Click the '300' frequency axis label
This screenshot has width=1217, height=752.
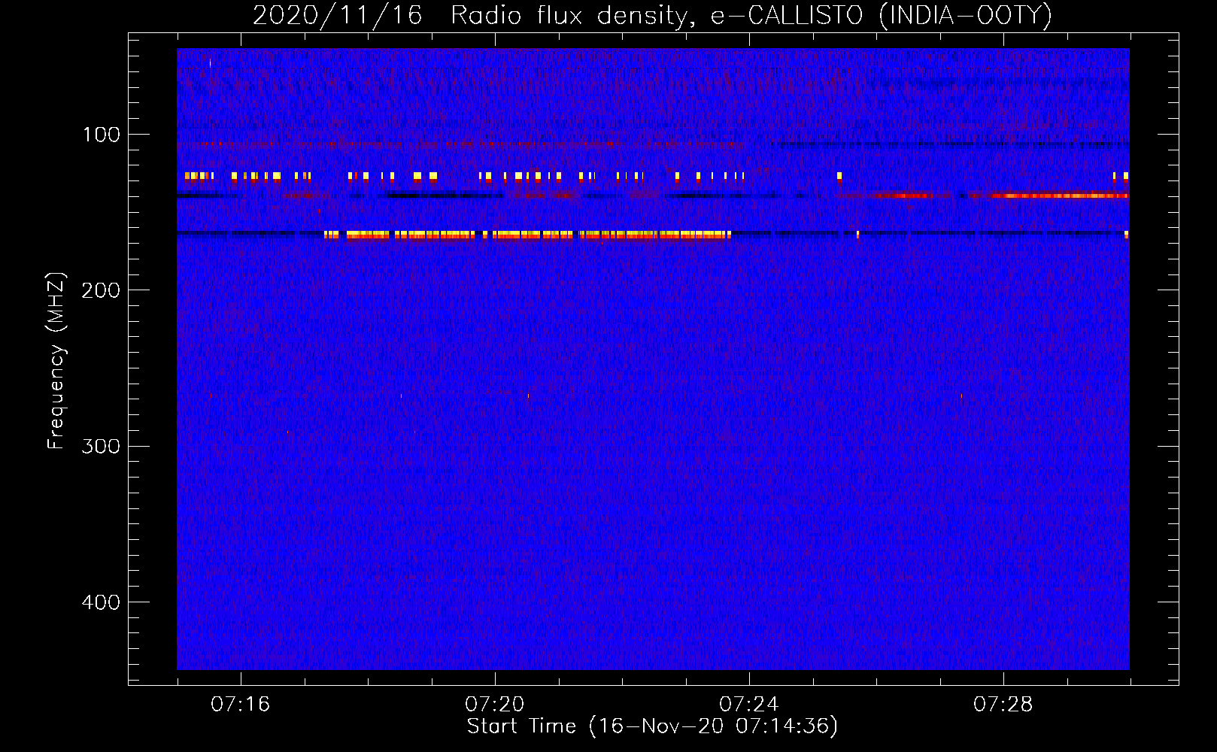point(102,446)
